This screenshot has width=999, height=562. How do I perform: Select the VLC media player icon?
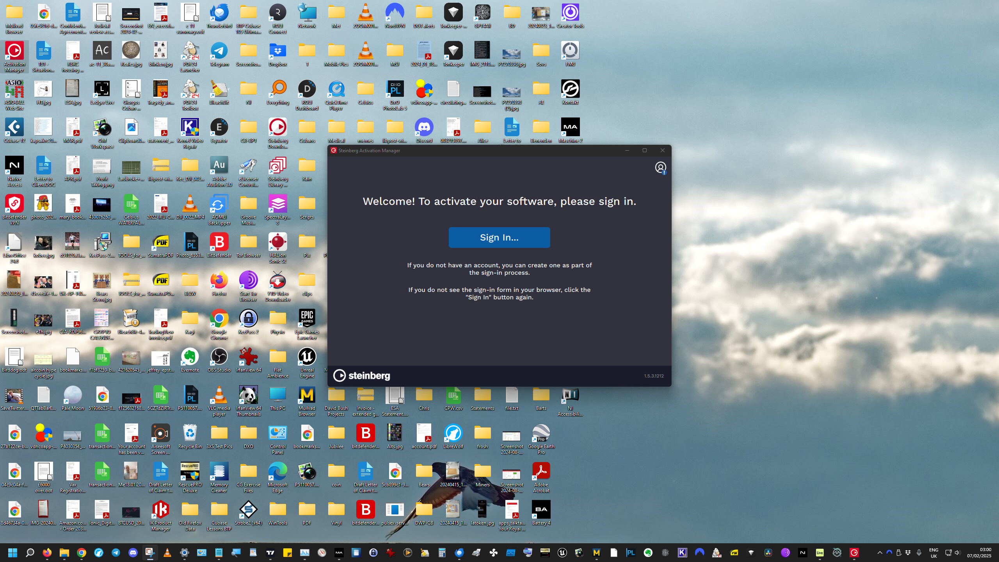(x=219, y=401)
